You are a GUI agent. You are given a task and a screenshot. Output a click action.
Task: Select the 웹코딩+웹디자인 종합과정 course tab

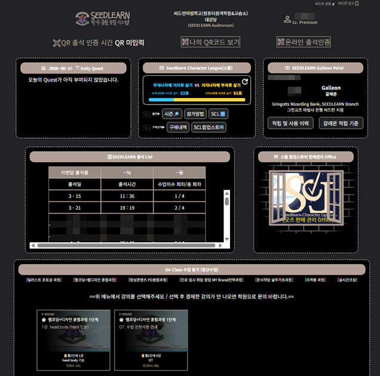coord(95,280)
